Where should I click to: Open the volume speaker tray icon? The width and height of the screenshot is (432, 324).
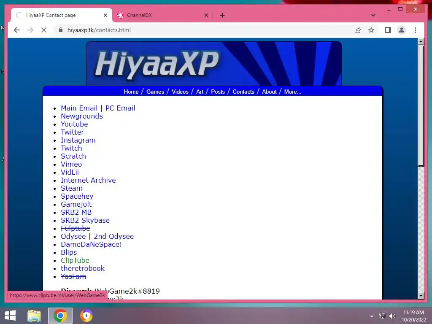[x=392, y=316]
